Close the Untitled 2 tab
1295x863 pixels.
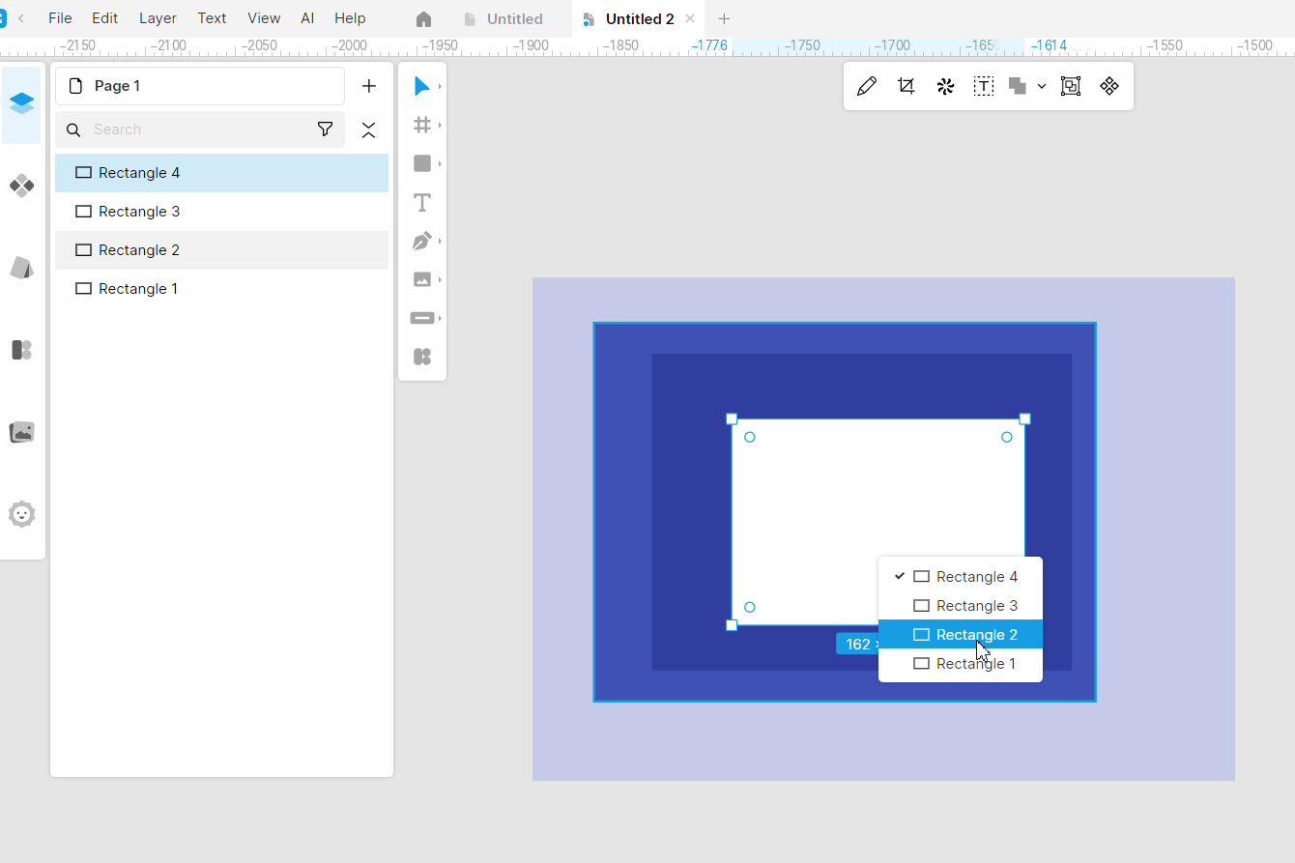[690, 18]
